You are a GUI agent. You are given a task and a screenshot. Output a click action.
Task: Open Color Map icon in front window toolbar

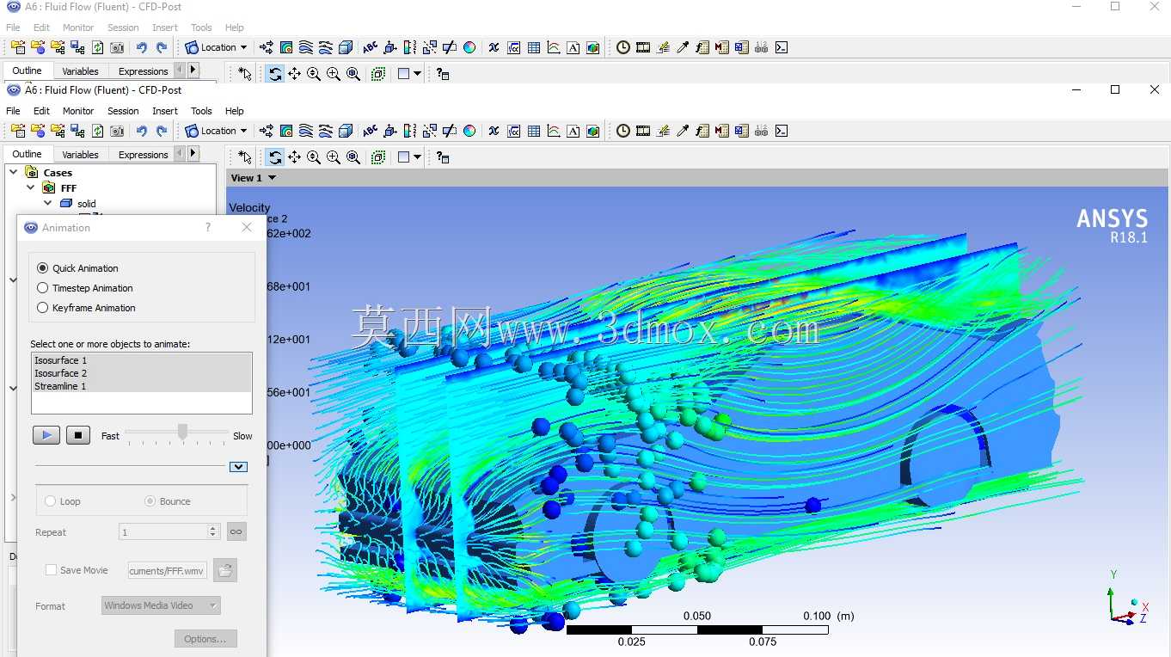point(469,131)
